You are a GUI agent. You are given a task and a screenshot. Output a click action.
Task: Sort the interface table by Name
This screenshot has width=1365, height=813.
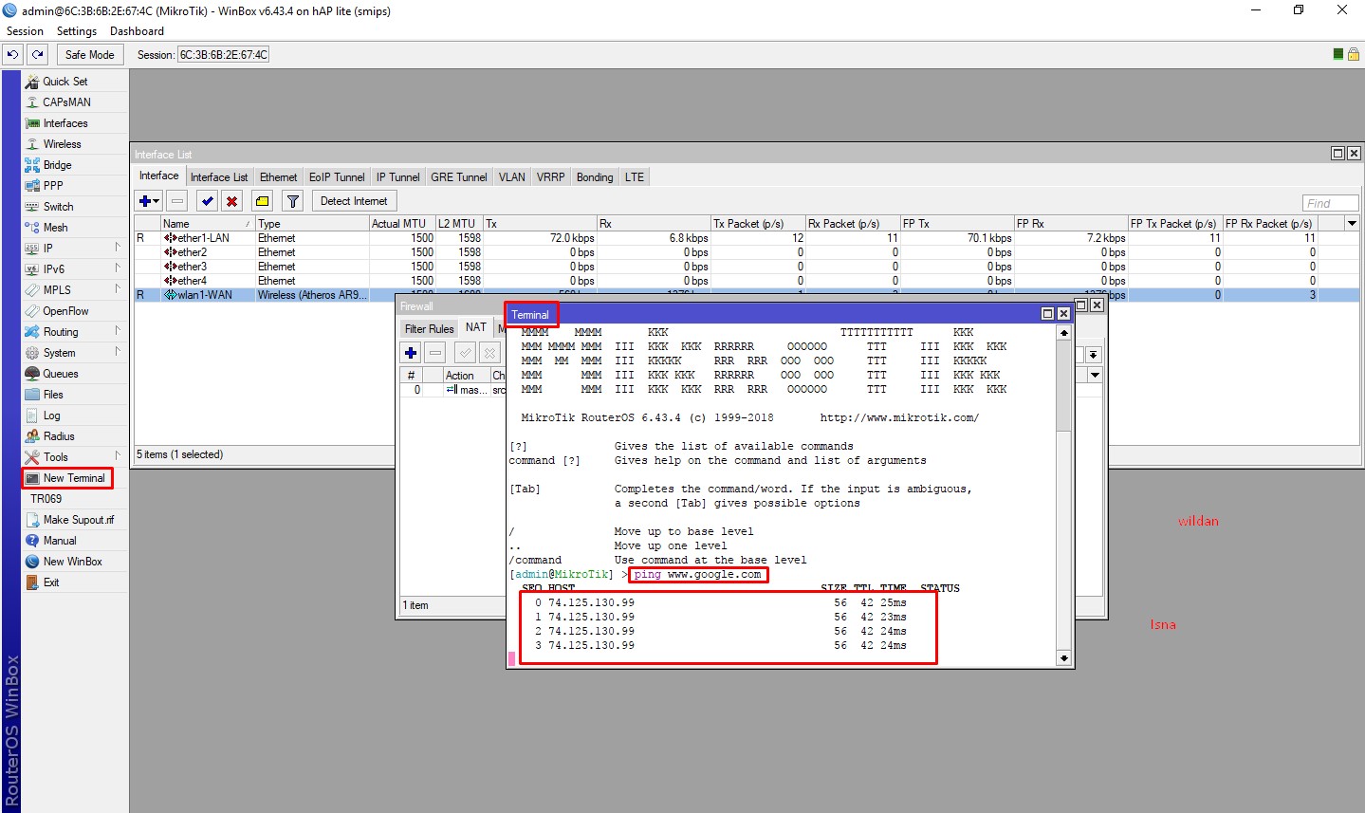[208, 224]
